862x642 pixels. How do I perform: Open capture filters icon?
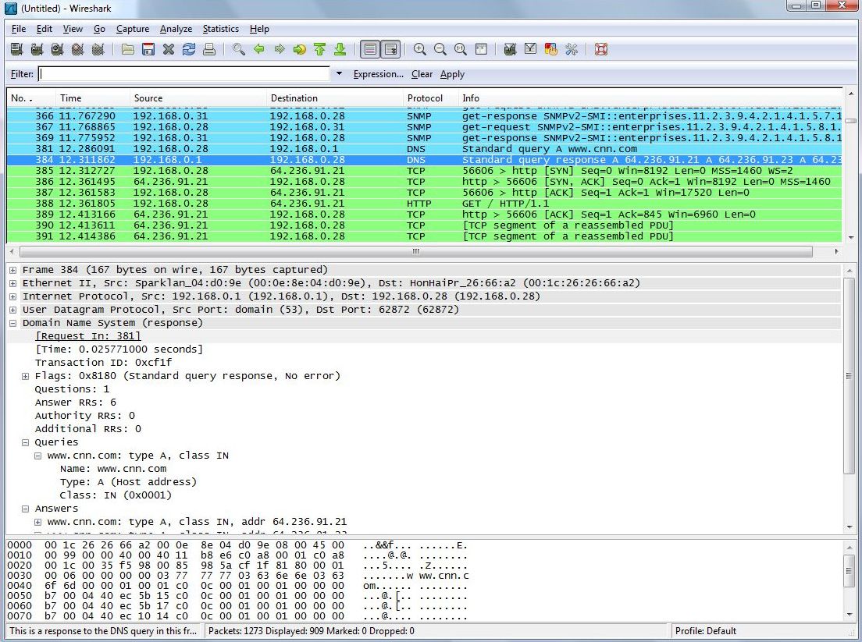(510, 49)
